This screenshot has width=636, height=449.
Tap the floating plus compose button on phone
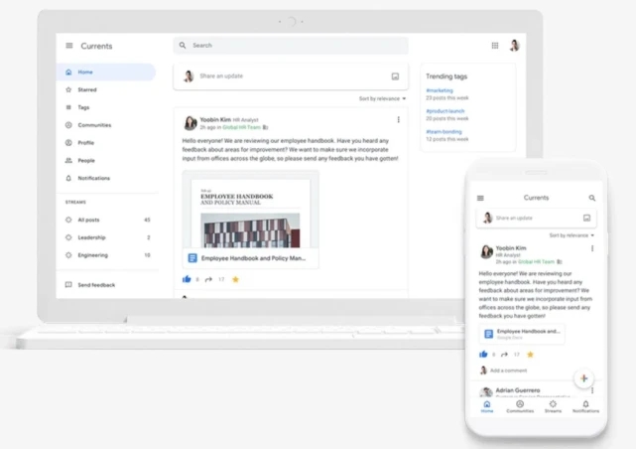pos(583,378)
